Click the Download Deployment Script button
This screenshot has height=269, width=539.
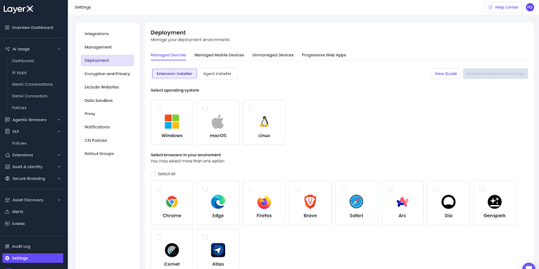[x=496, y=74]
